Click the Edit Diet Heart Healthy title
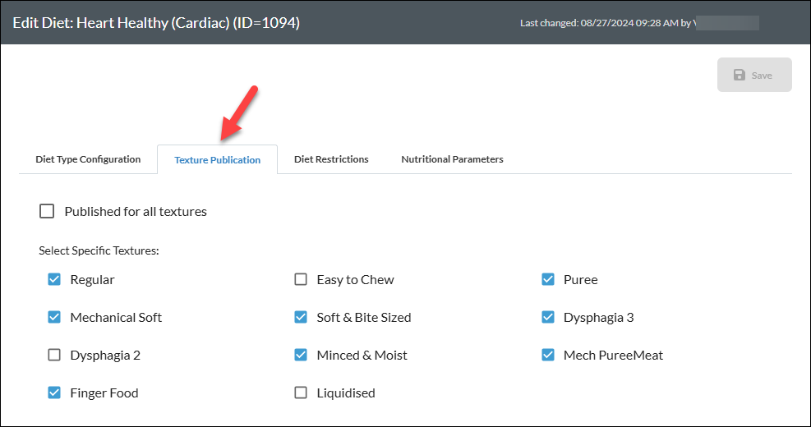 click(156, 23)
